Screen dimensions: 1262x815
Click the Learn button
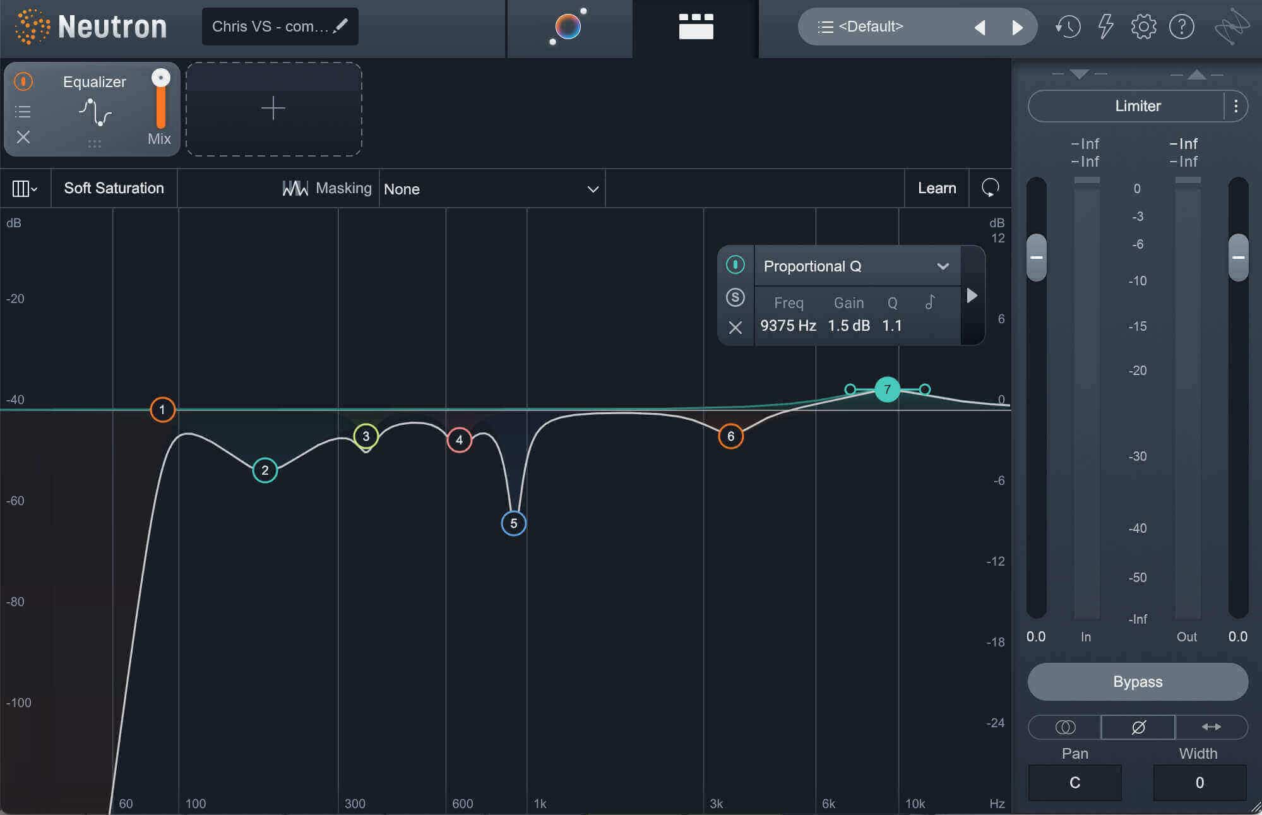pyautogui.click(x=937, y=188)
